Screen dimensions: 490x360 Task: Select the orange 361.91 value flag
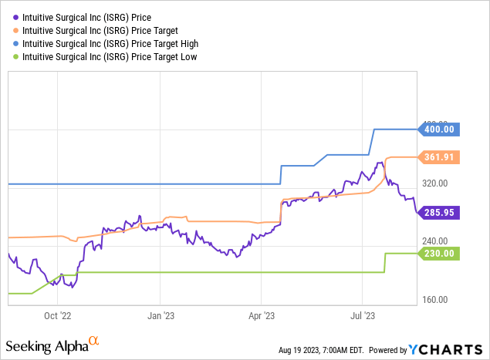[x=438, y=156]
